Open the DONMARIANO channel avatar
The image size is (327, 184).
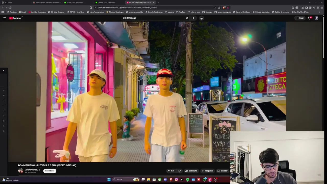coord(21,171)
